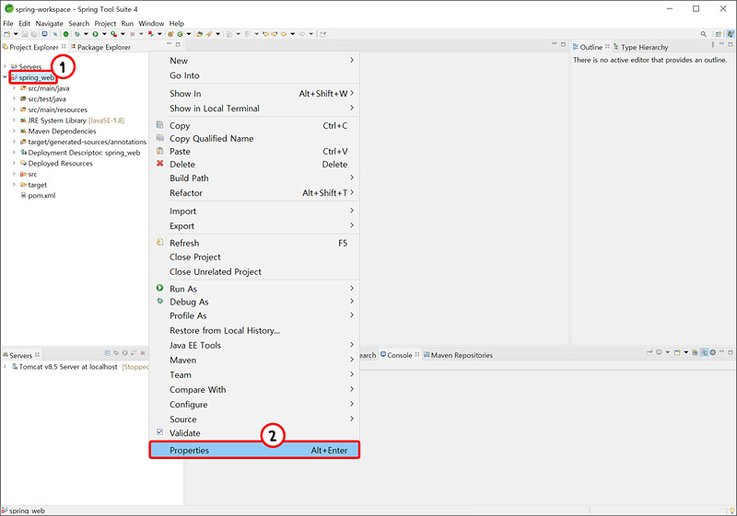737x516 pixels.
Task: Click the Last Edit Location arrow icon
Action: (x=265, y=34)
